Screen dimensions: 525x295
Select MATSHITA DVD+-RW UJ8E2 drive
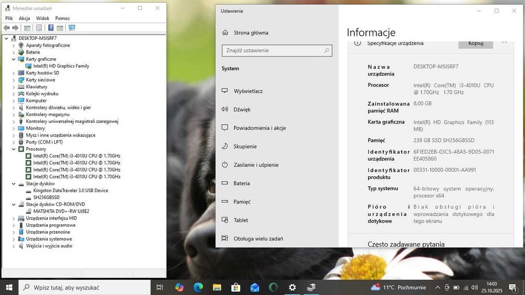[61, 211]
